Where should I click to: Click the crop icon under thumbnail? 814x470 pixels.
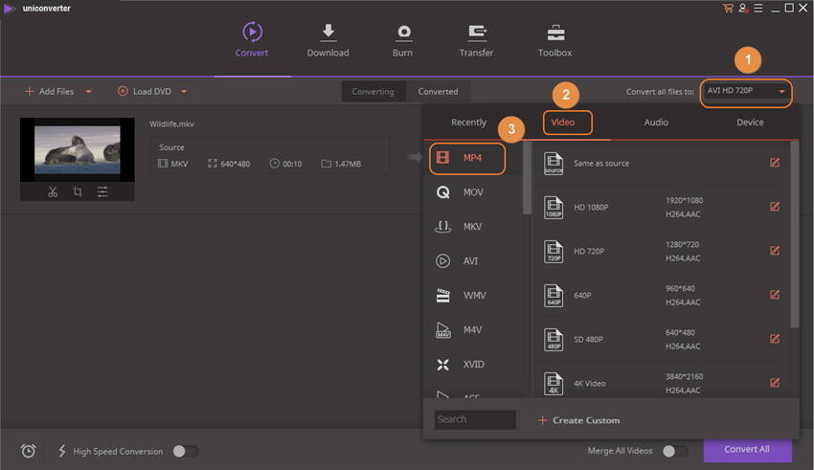tap(78, 192)
